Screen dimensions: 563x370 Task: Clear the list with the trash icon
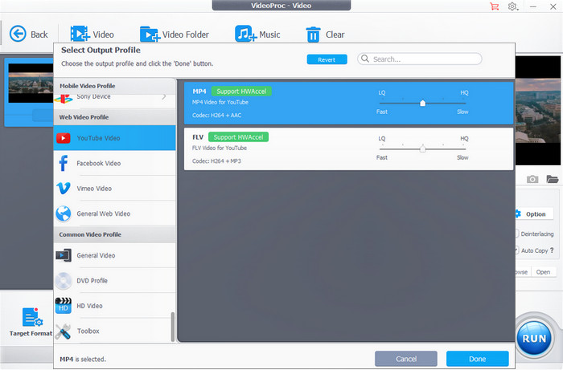(x=313, y=35)
